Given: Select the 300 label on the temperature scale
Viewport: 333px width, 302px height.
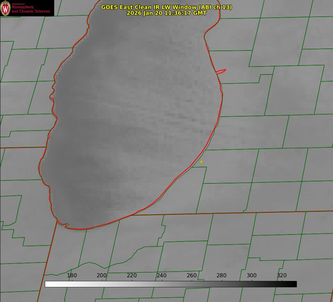Looking at the screenshot, I should [x=252, y=276].
